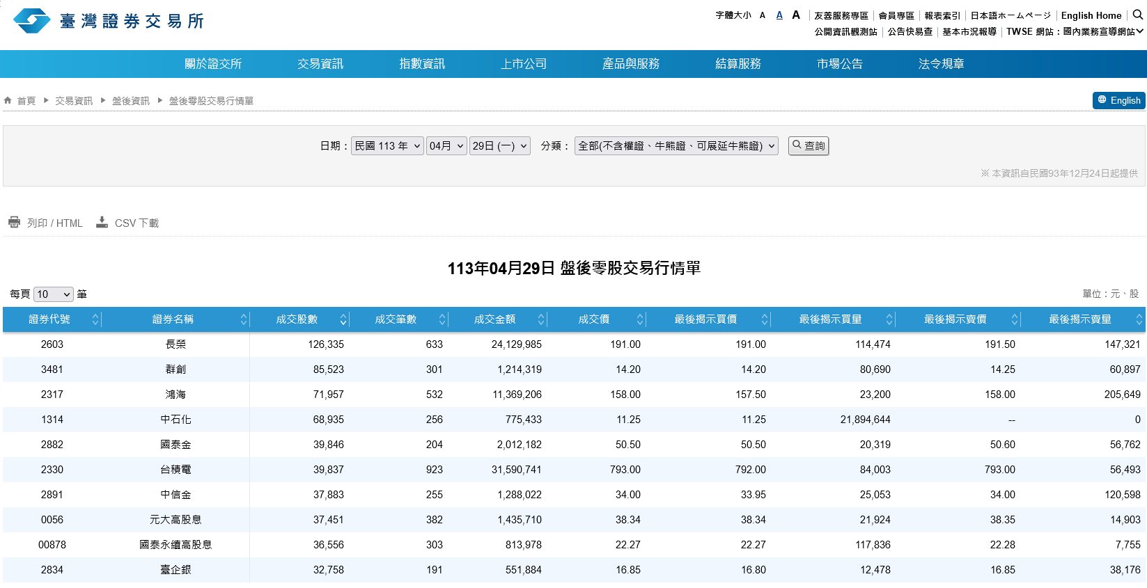Sort by 成交金額 column arrows
This screenshot has height=588, width=1147.
tap(541, 319)
